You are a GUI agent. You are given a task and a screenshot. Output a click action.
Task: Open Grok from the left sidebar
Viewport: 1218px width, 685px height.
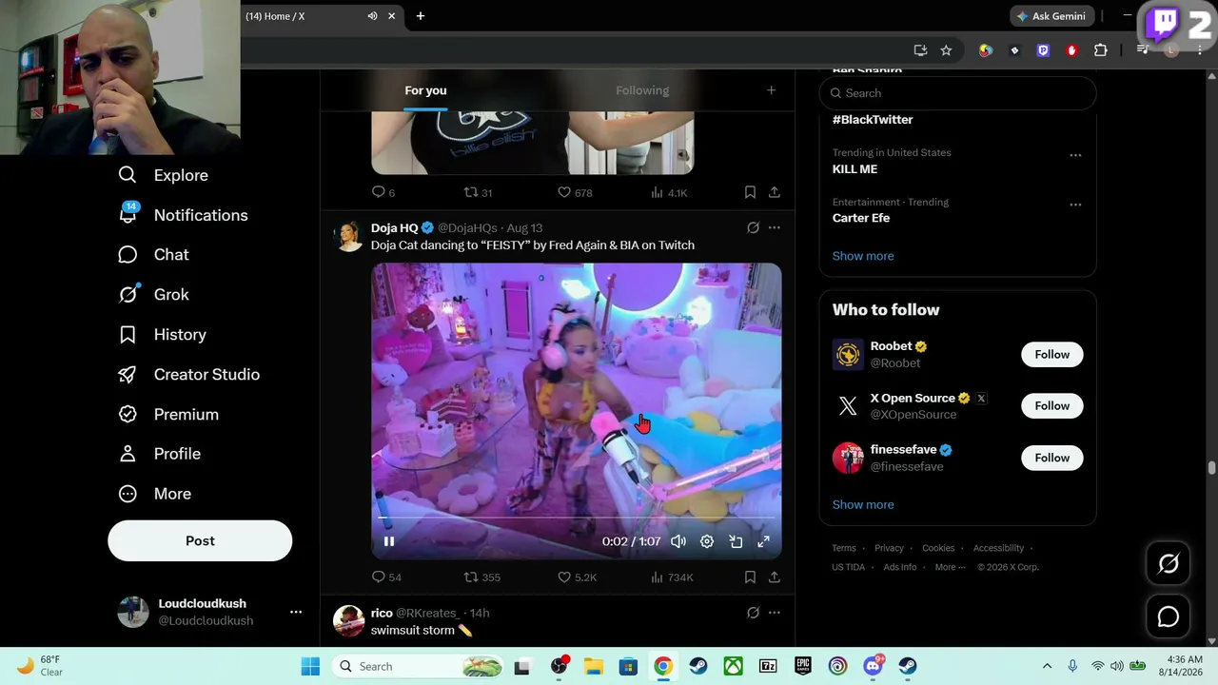click(153, 295)
